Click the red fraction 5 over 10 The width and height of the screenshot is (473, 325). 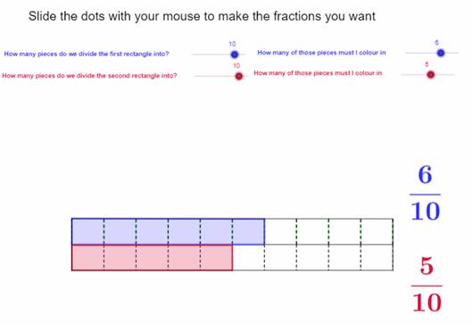pos(427,285)
